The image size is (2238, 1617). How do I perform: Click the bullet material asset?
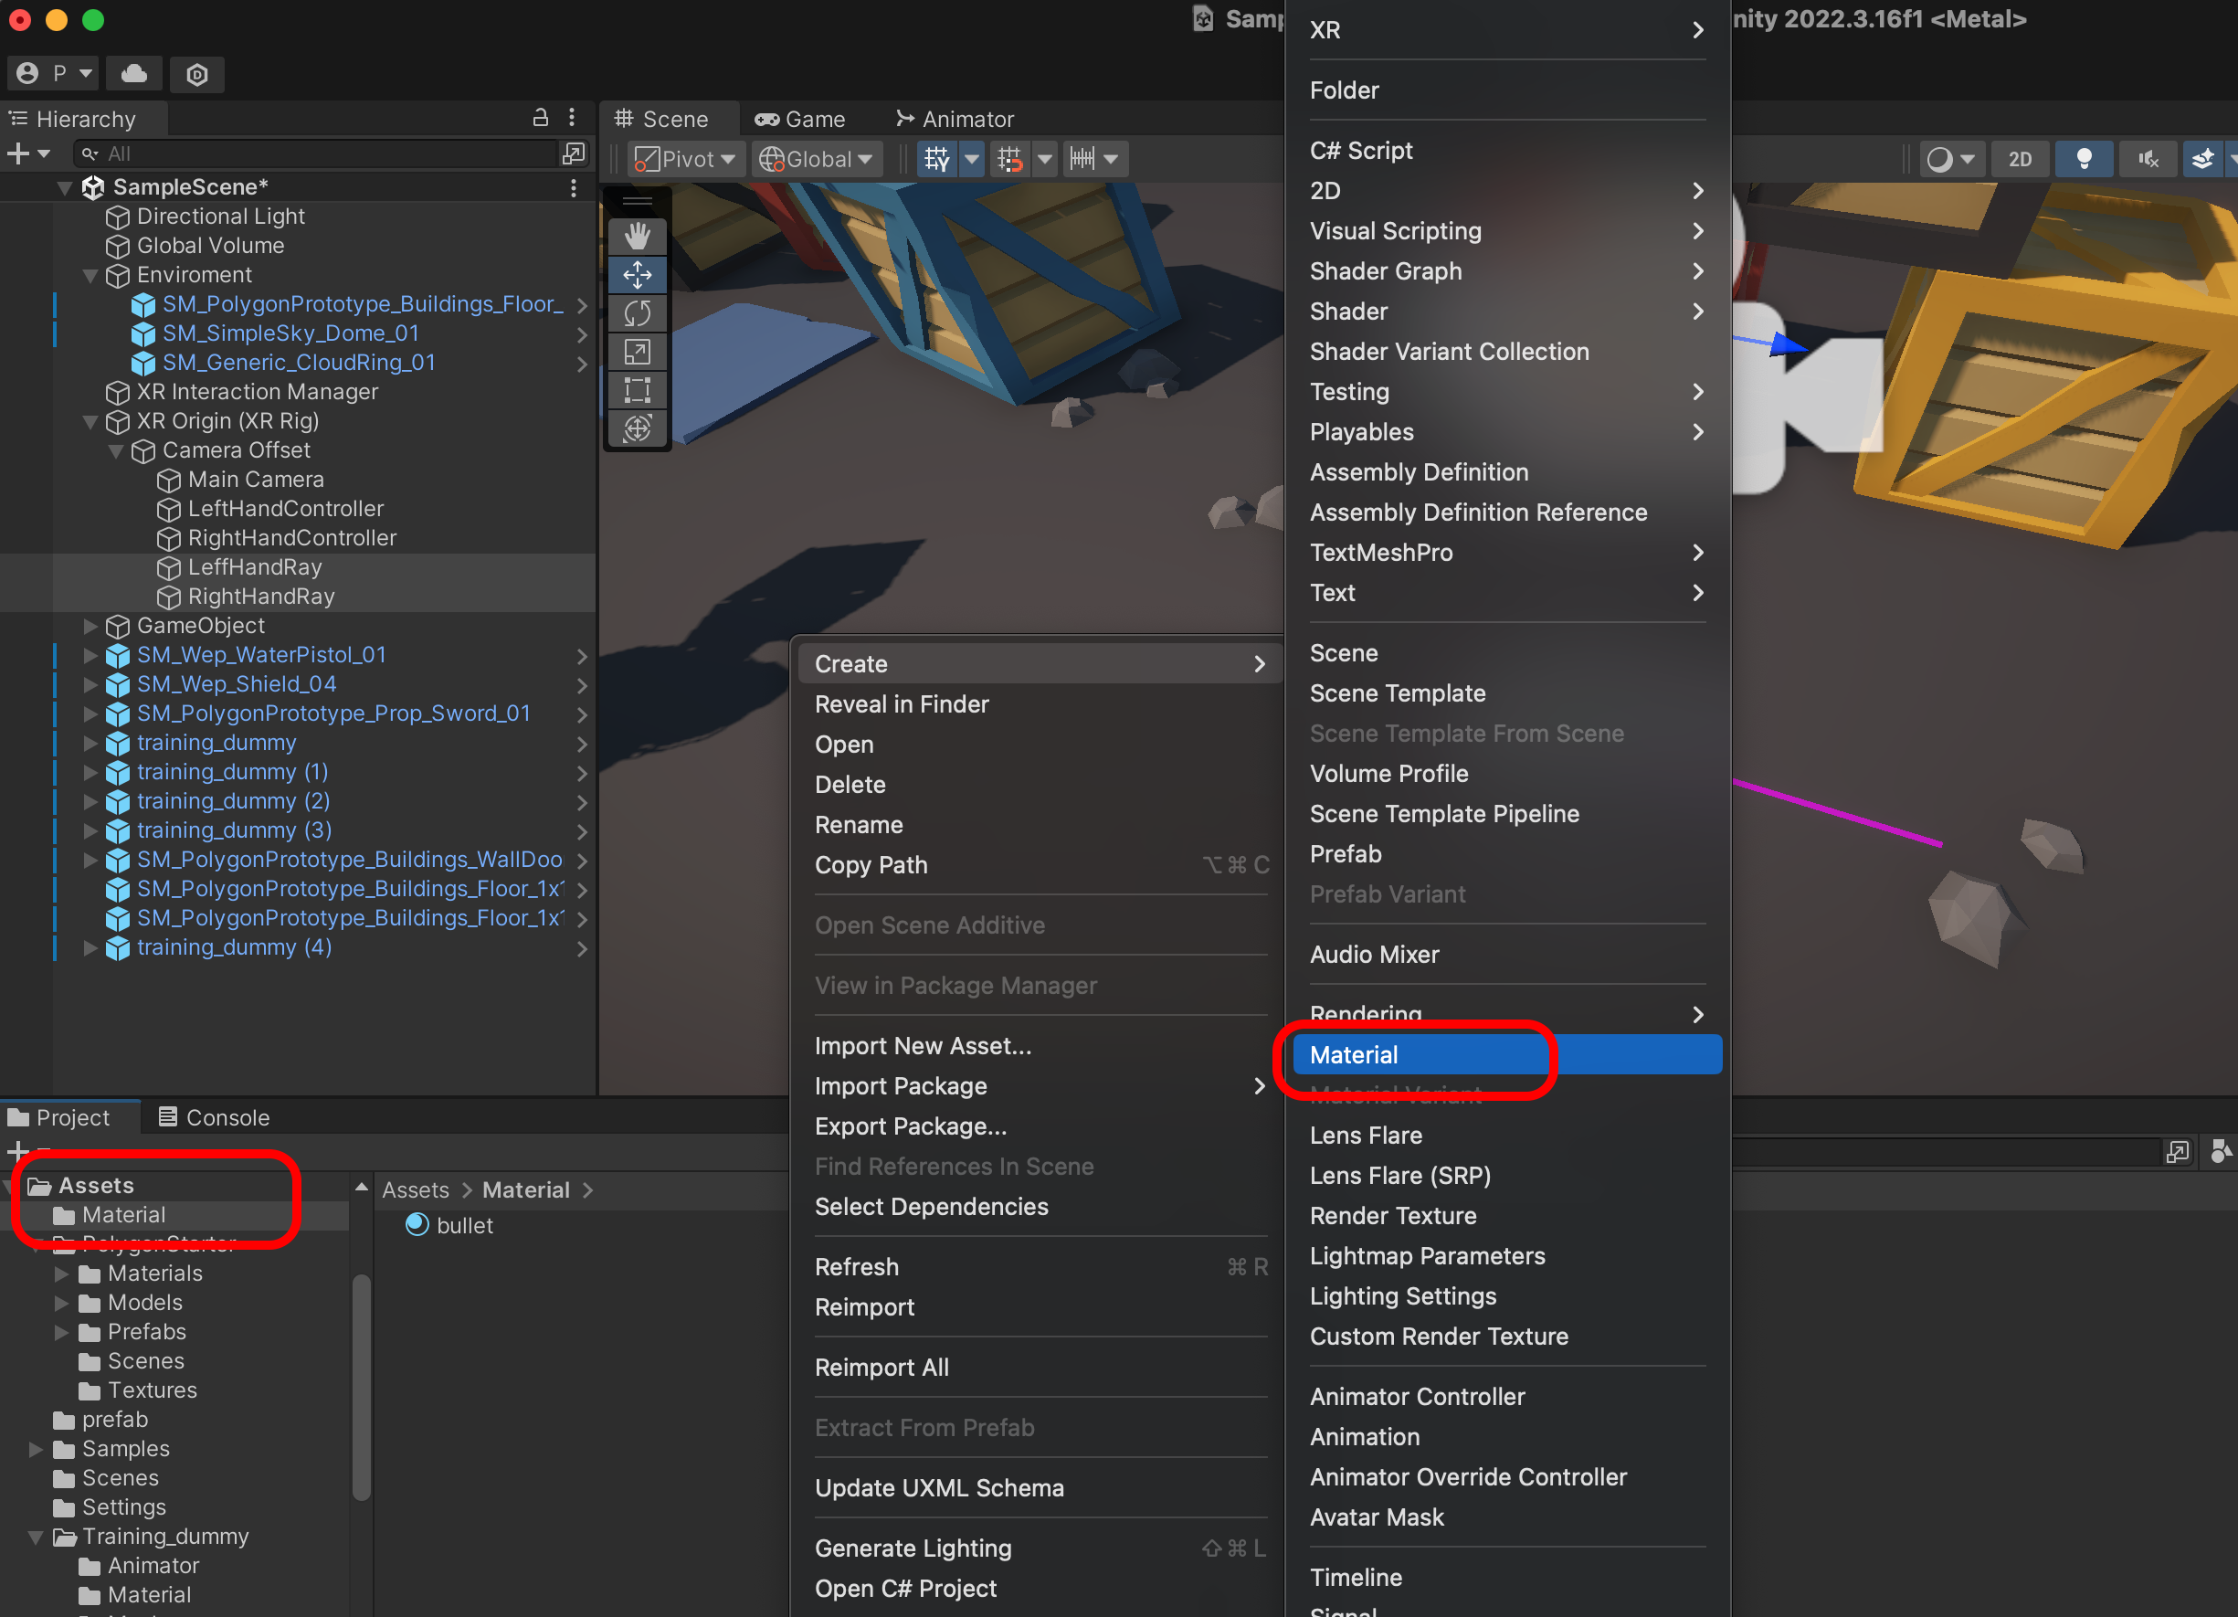pos(464,1225)
